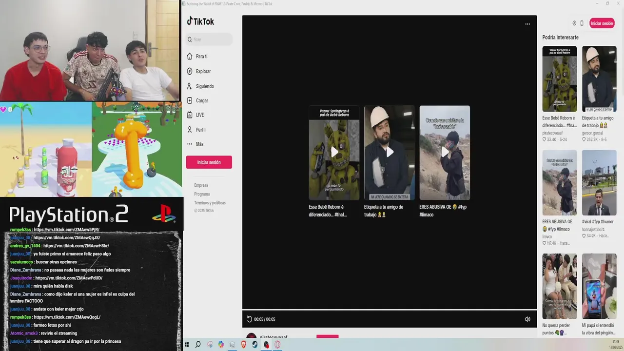Click top-right Iniciar sesión button
Screen dimensions: 624x351
pyautogui.click(x=602, y=23)
